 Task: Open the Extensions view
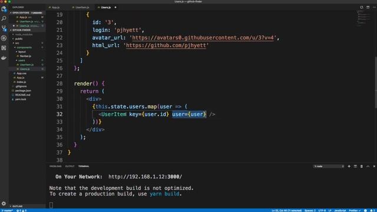4,48
